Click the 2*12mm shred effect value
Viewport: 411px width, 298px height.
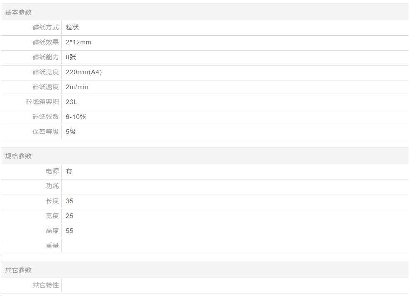(78, 42)
